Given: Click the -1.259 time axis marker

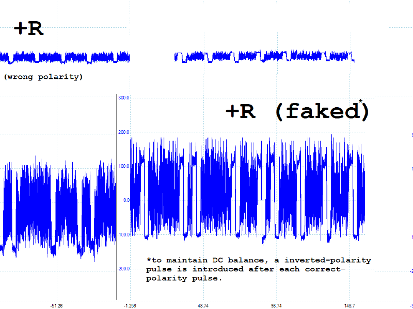Looking at the screenshot, I should (x=129, y=306).
